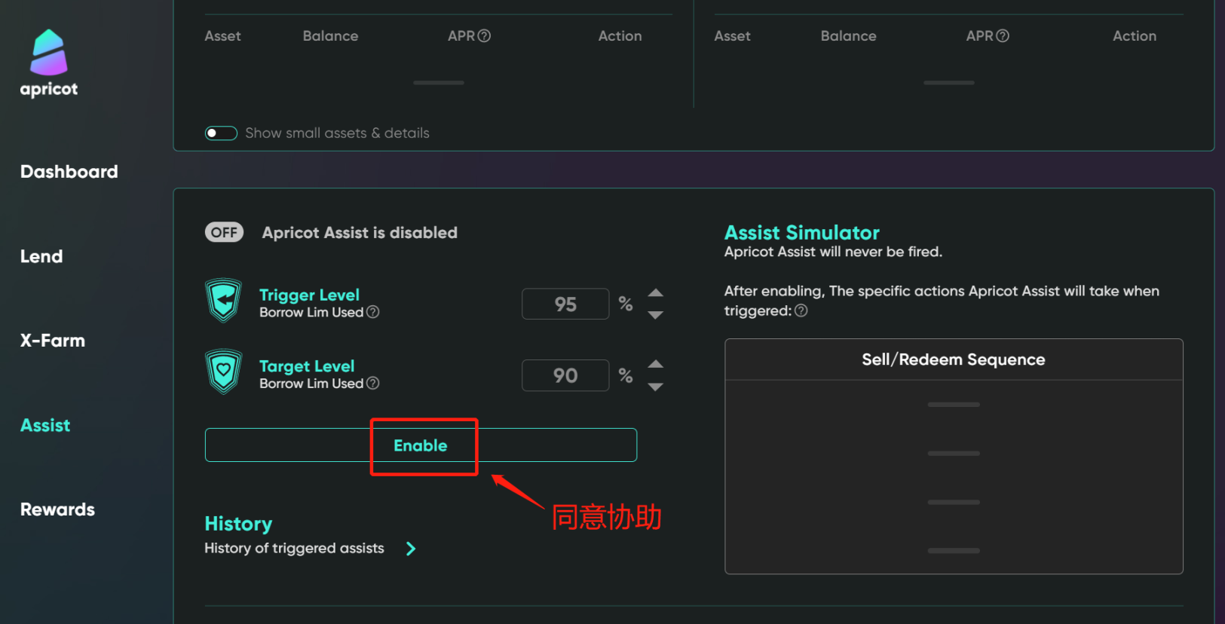Open help icon beside Target Level Borrow Lim Used

pos(372,383)
